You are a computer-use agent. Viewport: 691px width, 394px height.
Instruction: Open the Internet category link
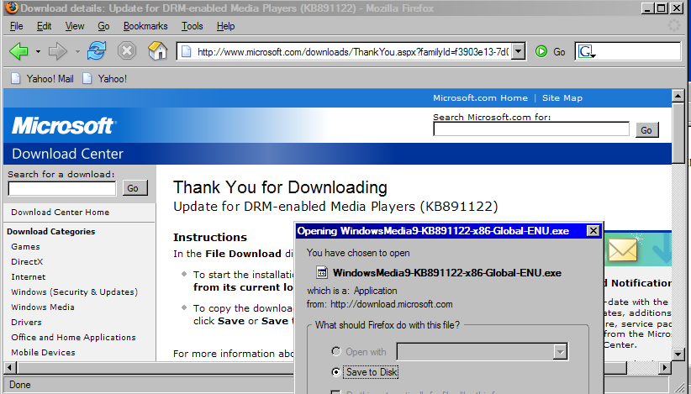tap(29, 277)
